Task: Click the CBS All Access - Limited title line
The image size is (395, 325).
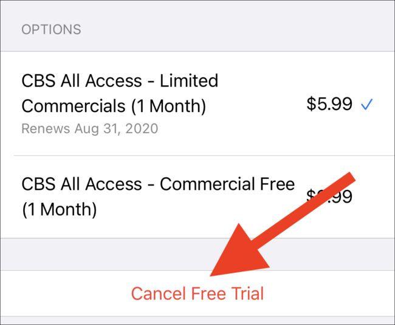Action: coord(120,81)
